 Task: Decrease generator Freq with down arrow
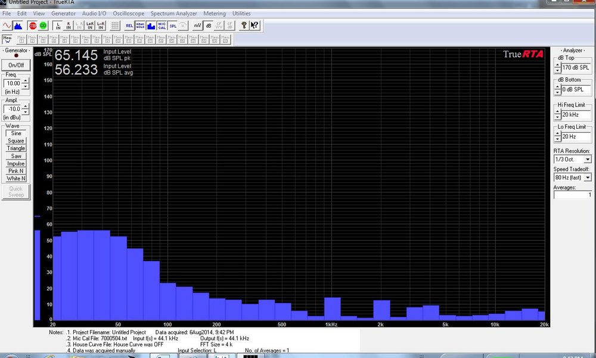click(x=26, y=86)
